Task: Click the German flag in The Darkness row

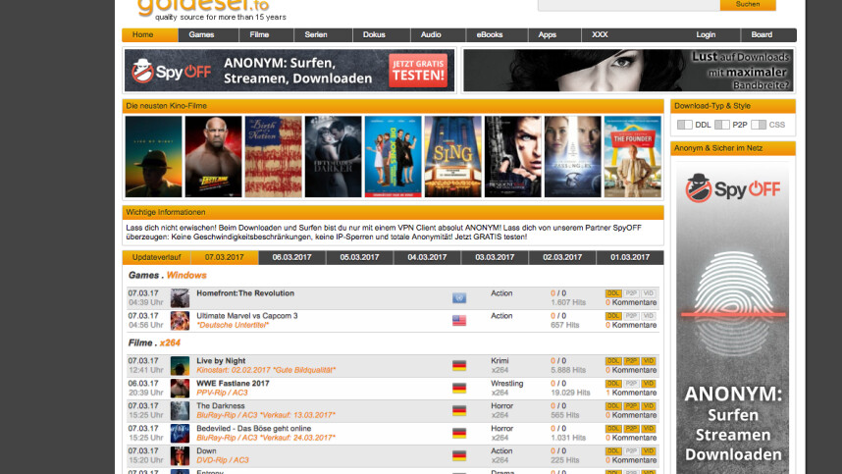Action: coord(459,410)
